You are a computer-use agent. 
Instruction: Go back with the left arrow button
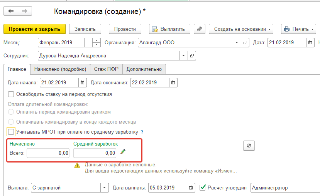tap(11, 11)
